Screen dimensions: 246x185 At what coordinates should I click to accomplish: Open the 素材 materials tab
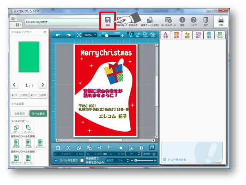198,35
